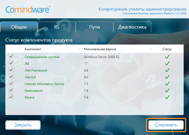Click the .Net 6.0 status checkmark

[167, 77]
